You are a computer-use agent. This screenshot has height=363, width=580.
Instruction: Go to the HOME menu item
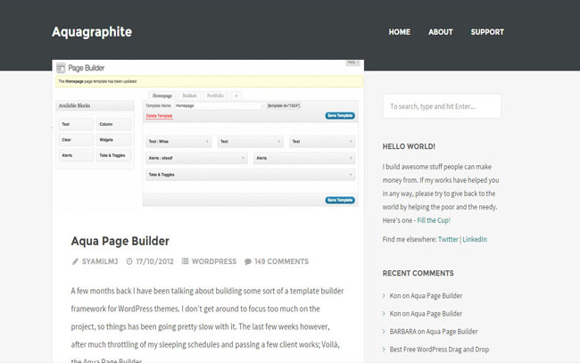(x=399, y=32)
